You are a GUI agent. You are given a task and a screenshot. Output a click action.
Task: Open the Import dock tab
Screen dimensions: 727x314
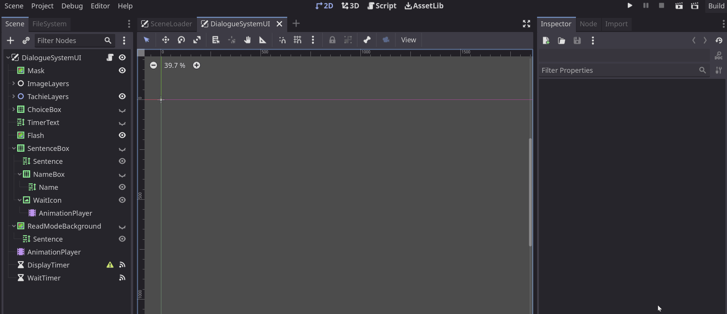[x=616, y=24]
